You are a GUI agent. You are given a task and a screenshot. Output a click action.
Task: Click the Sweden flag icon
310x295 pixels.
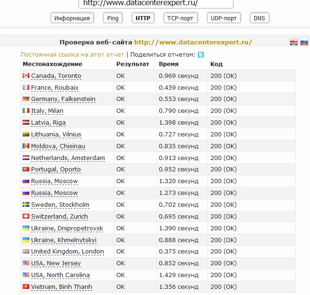click(x=26, y=204)
